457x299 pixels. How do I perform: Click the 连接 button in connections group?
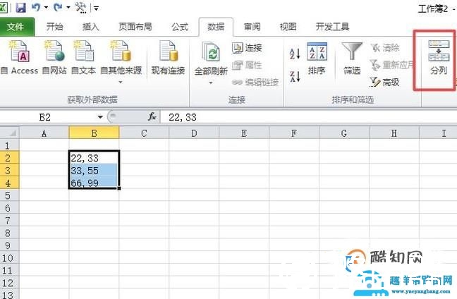pos(247,47)
